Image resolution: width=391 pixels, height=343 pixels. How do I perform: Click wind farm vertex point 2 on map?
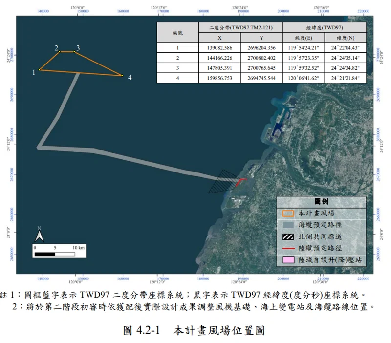point(59,52)
